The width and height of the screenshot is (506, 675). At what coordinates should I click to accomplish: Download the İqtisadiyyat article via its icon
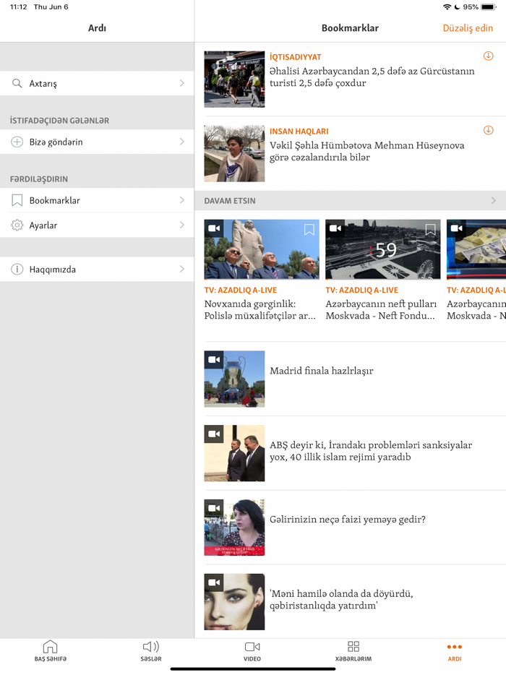pos(488,56)
